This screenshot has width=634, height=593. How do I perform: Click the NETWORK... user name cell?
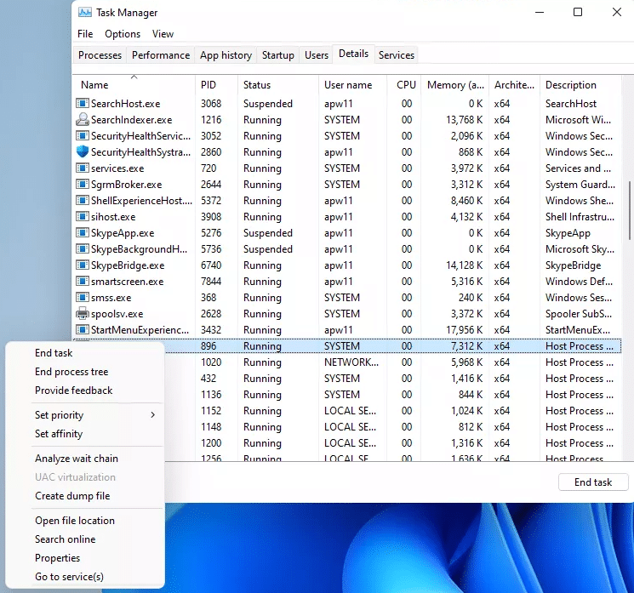(x=351, y=362)
